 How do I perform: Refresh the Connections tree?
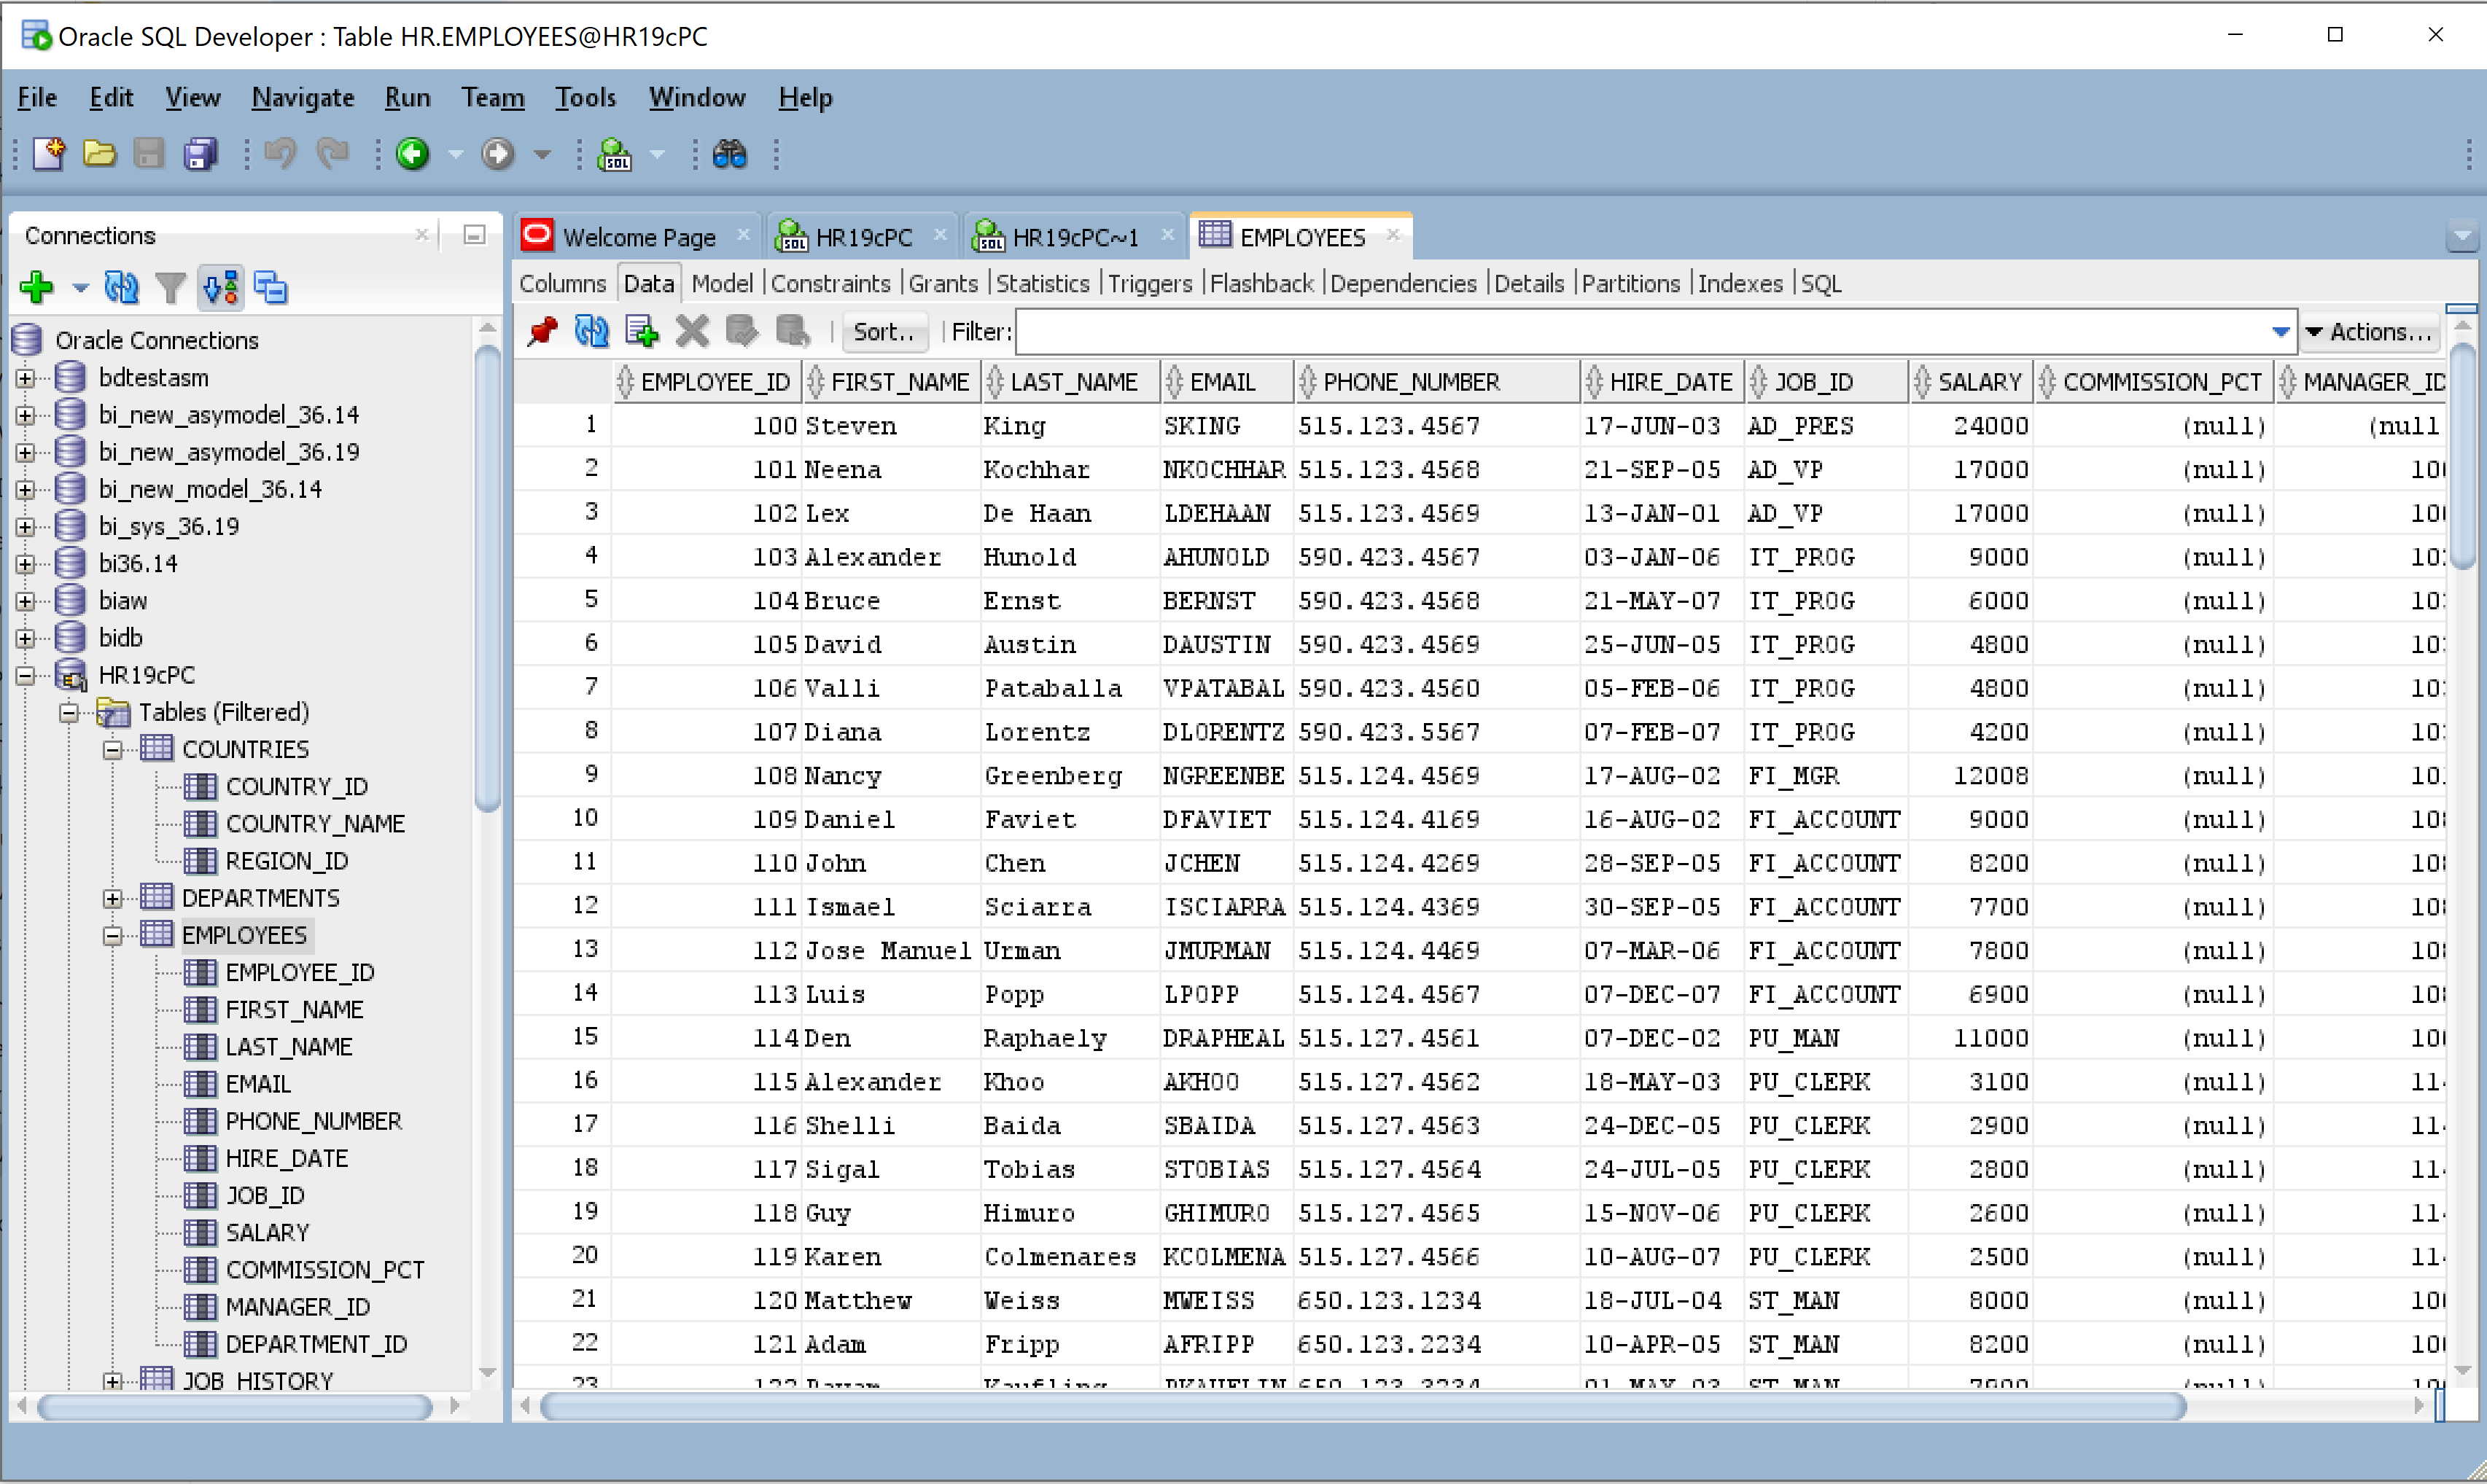tap(121, 288)
